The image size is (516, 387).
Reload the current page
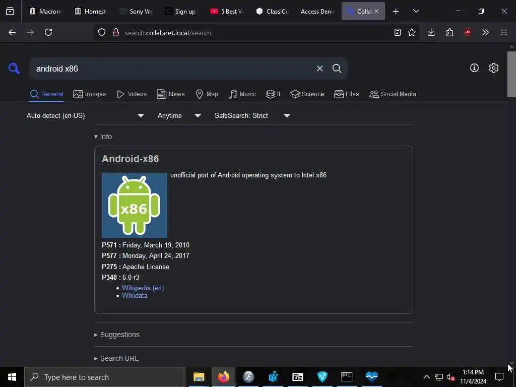pos(48,32)
